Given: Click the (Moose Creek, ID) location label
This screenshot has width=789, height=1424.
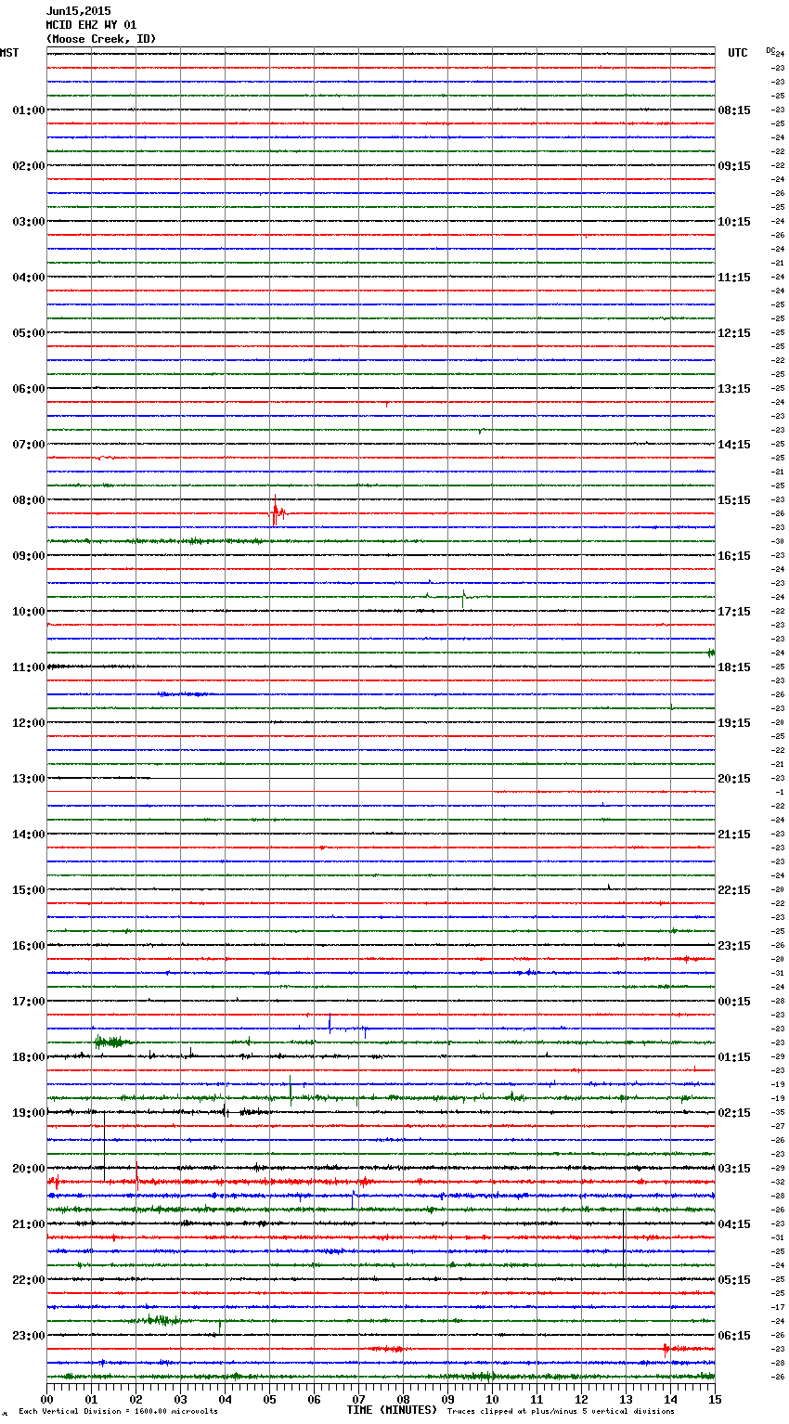Looking at the screenshot, I should tap(101, 39).
